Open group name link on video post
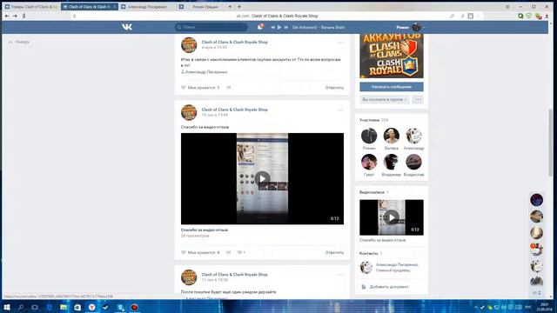Image resolution: width=557 pixels, height=313 pixels. pos(234,110)
